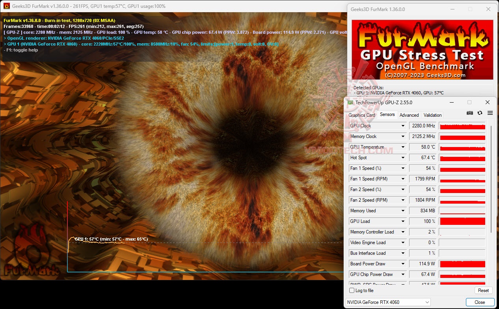Click the FurMark GPU Stress Test banner
Viewport: 499px width, 309px height.
423,50
